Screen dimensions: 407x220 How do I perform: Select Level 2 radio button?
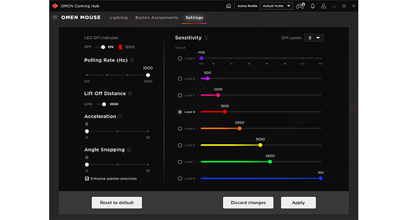pyautogui.click(x=180, y=79)
